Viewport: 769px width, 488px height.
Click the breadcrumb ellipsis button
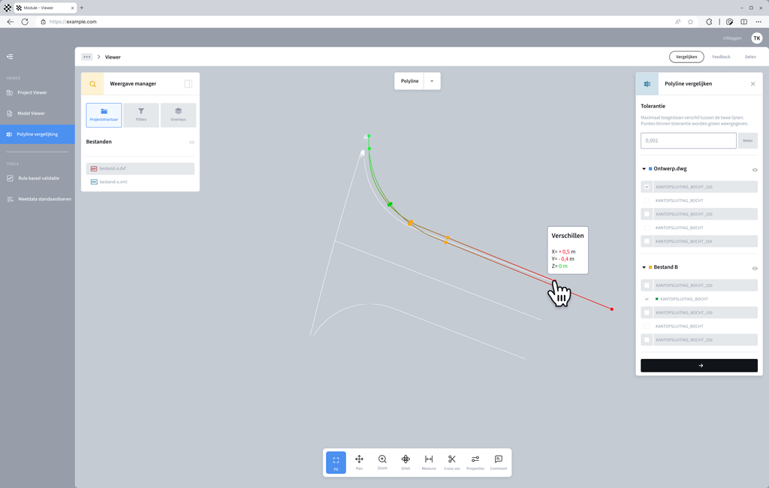87,57
